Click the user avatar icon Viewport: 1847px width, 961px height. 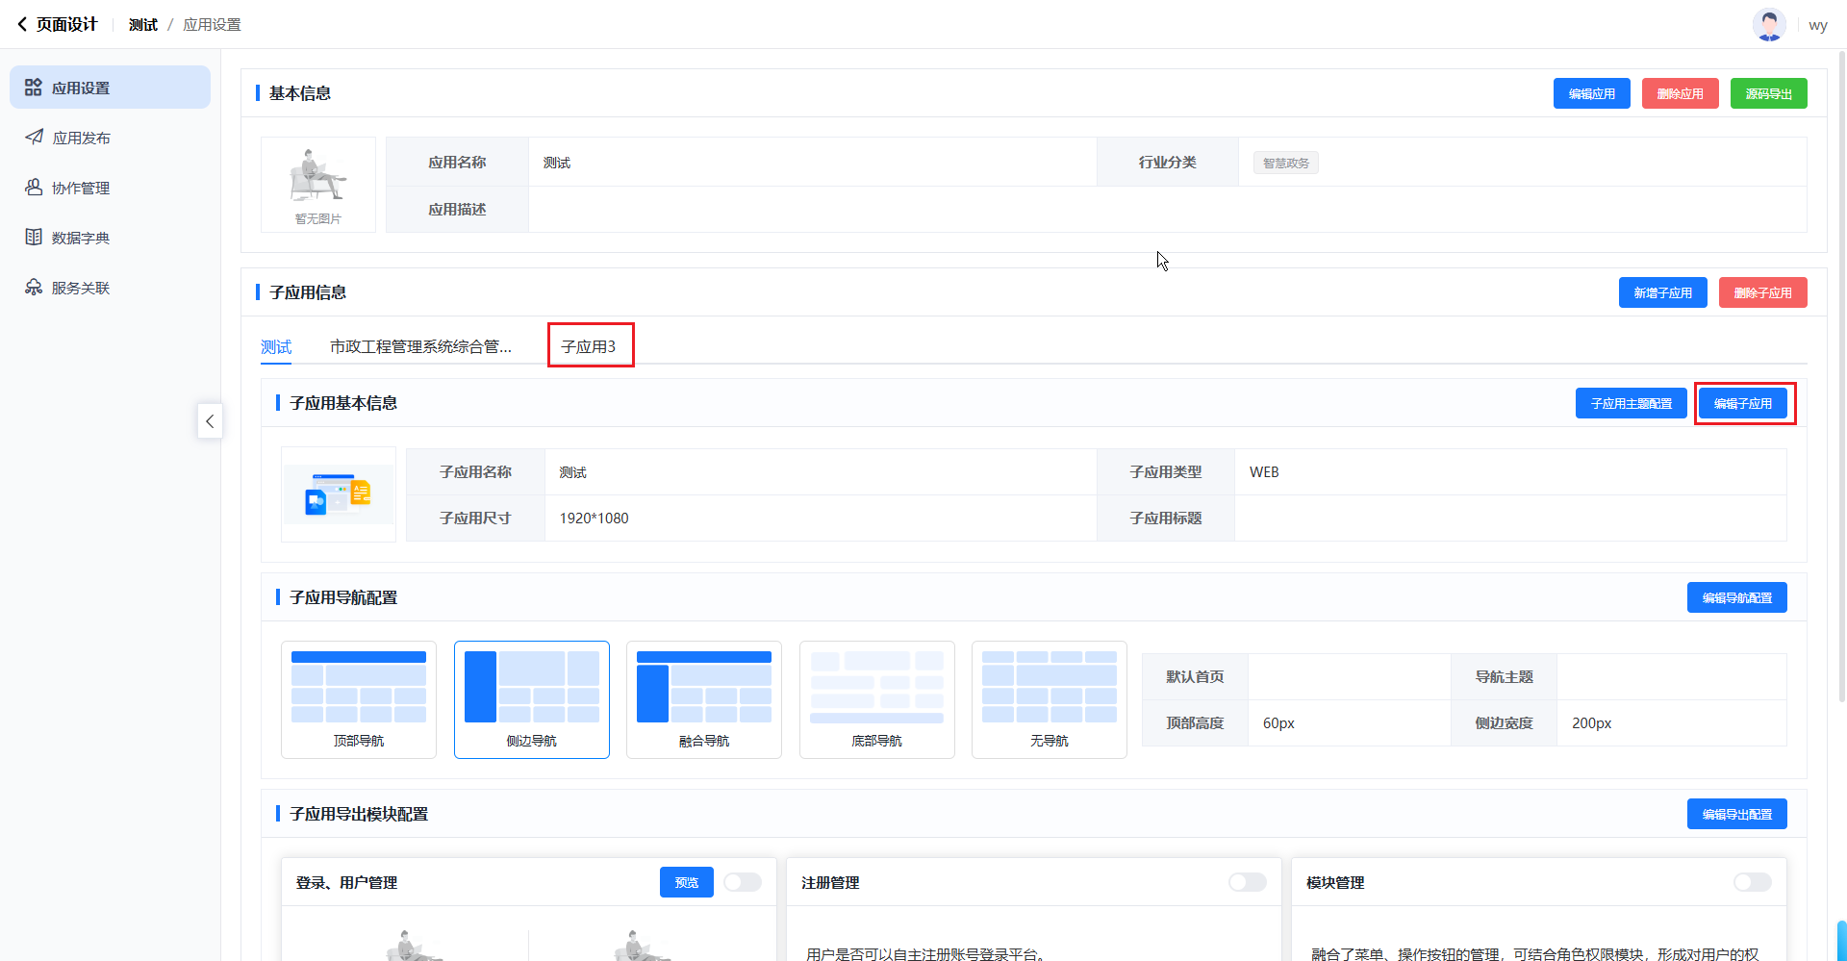(1768, 24)
